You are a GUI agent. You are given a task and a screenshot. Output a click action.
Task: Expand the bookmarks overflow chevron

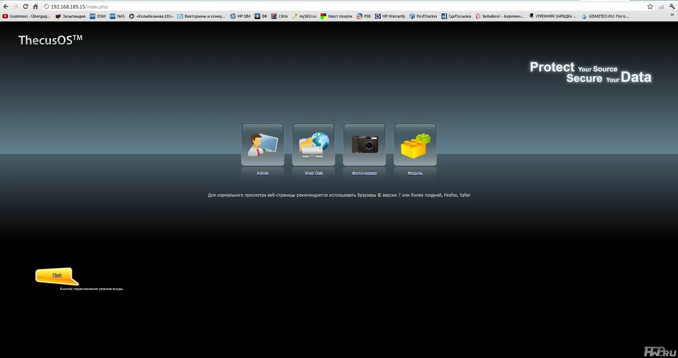(x=672, y=15)
